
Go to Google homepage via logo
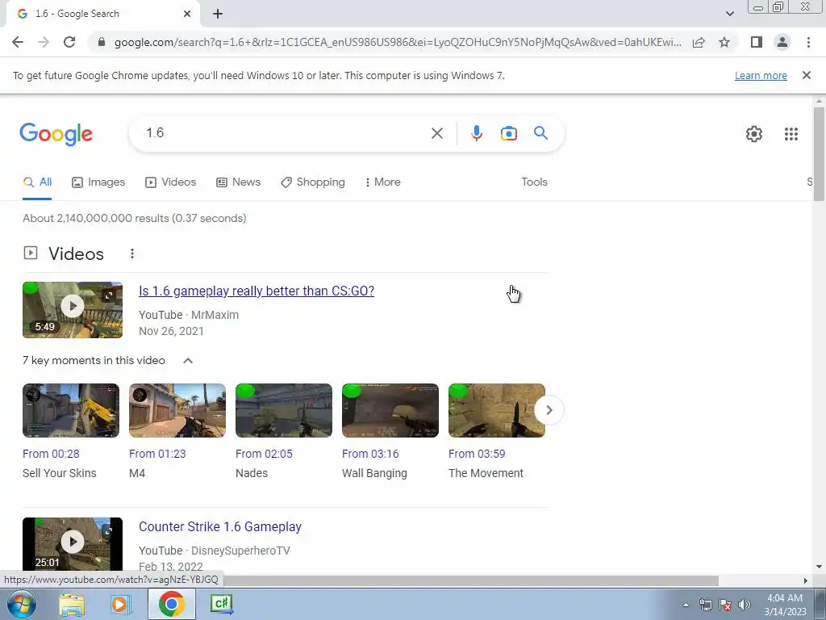56,135
